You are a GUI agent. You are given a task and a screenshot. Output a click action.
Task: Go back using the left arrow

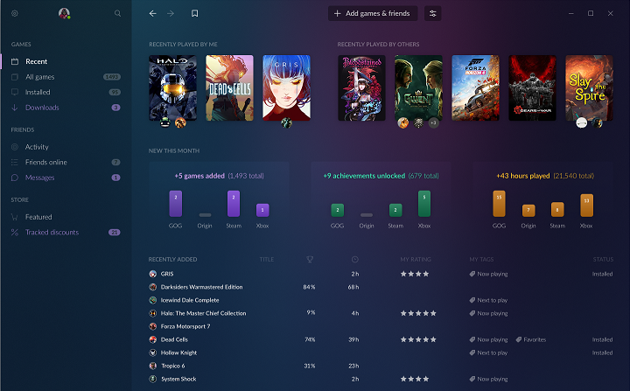coord(153,14)
